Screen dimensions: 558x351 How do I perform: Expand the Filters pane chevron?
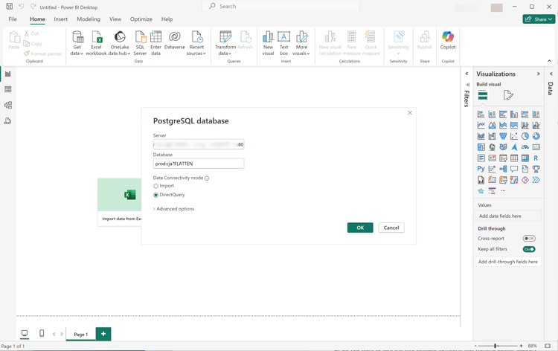[466, 74]
